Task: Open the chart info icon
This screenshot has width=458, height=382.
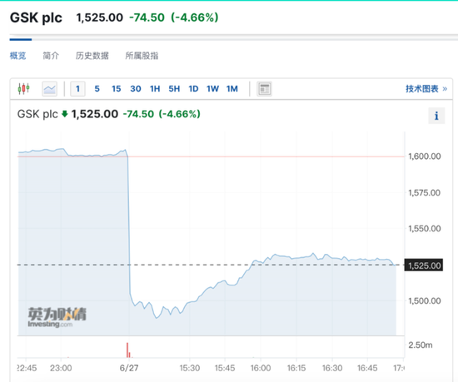Action: 436,116
